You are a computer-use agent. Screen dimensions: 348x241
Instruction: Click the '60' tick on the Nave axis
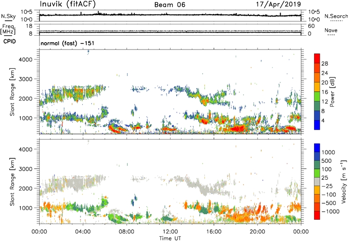311,26
